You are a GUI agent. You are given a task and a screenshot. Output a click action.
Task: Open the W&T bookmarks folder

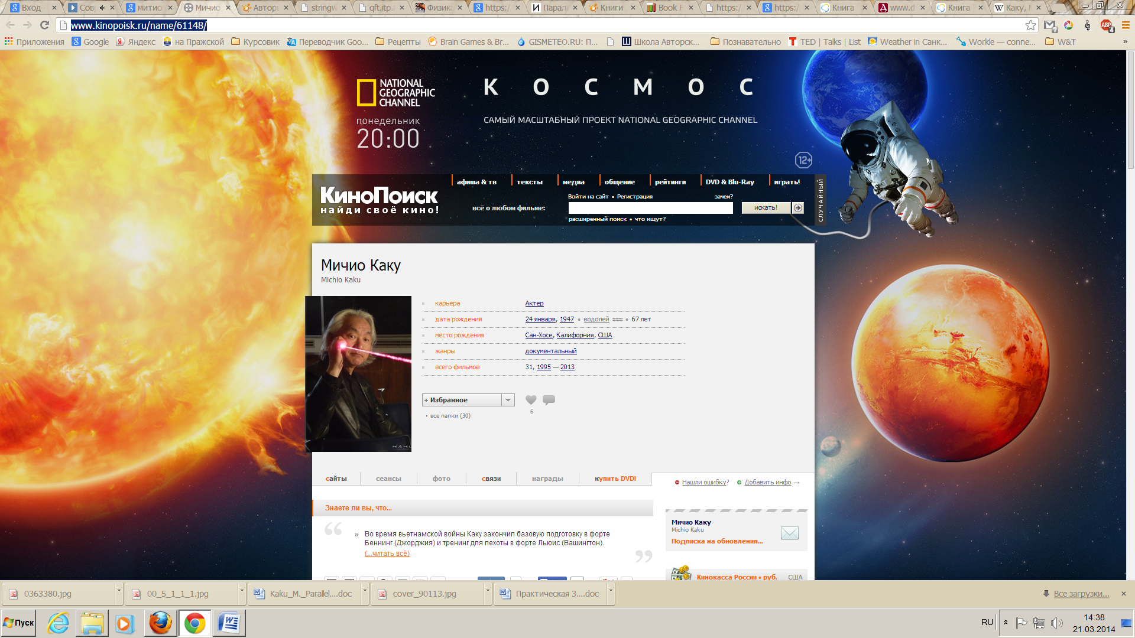[x=1061, y=42]
